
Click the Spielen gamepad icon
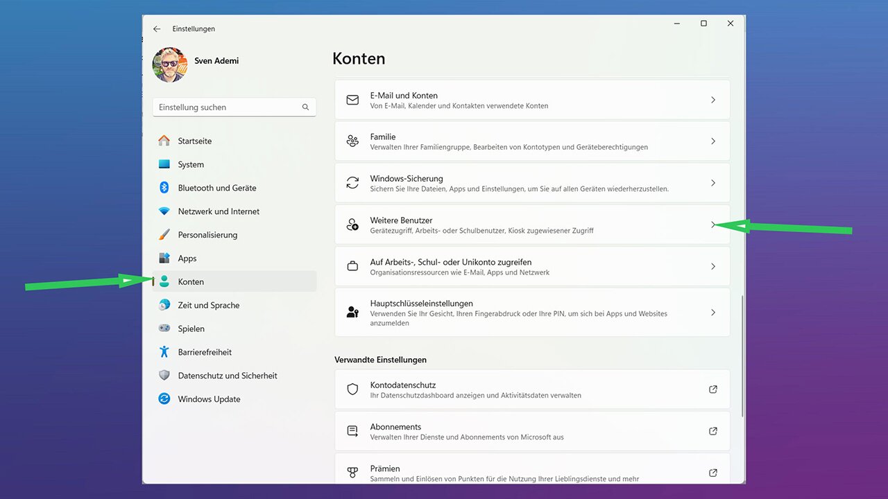(x=164, y=329)
